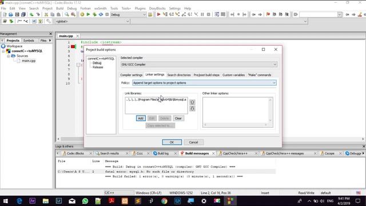Open the Windows Start menu
366x206 pixels.
(x=6, y=201)
